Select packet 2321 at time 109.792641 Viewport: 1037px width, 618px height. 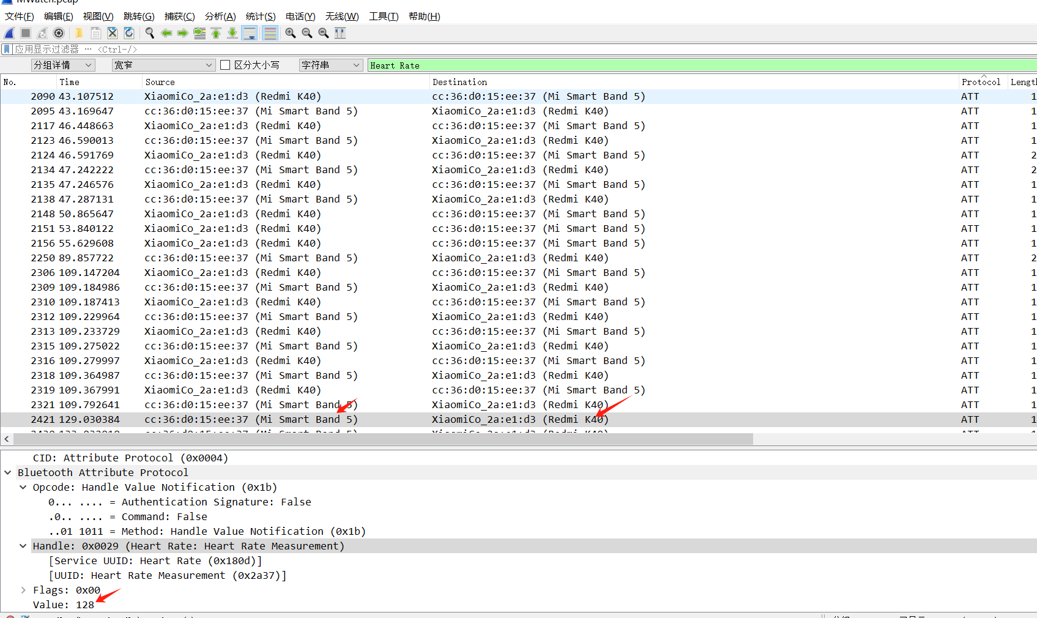518,404
